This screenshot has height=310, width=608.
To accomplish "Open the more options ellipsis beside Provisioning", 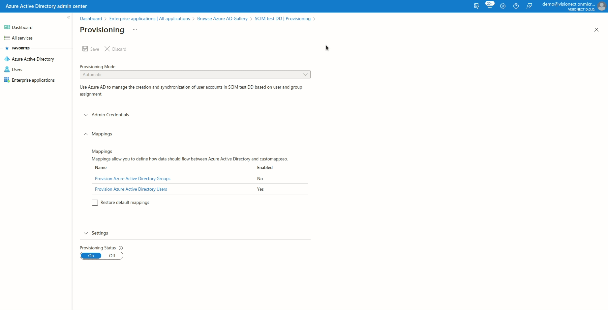I will click(135, 30).
